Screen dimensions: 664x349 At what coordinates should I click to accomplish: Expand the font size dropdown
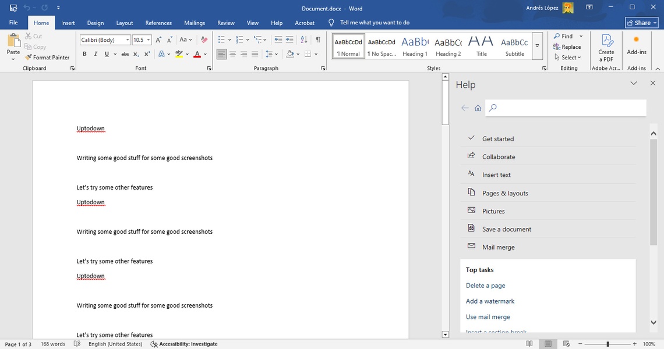point(149,40)
